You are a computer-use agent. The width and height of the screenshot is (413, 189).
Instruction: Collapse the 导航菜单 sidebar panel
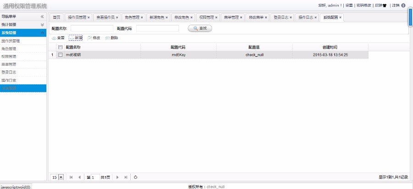tap(42, 16)
